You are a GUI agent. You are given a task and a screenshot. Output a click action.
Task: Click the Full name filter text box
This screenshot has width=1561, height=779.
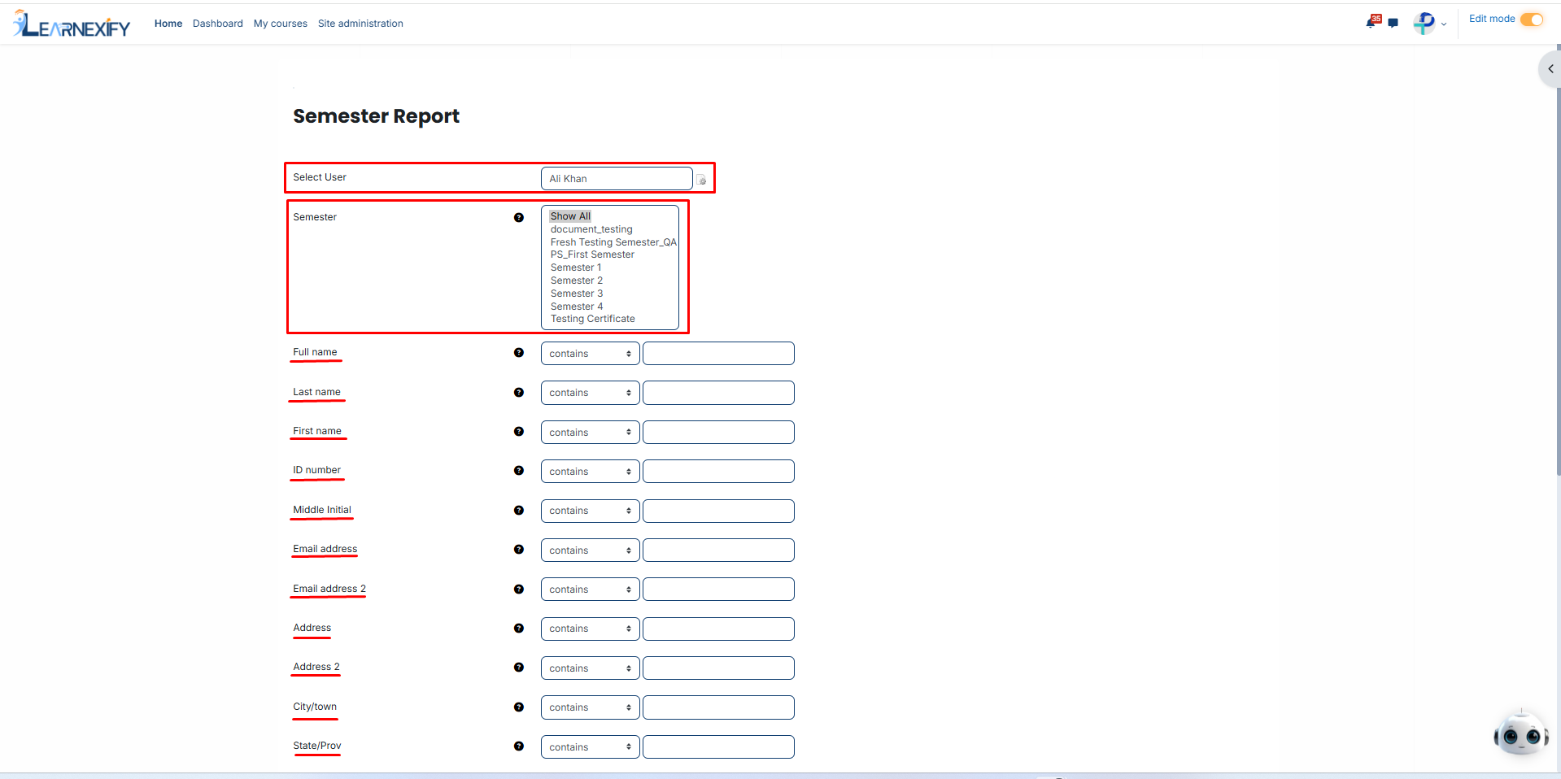click(718, 354)
